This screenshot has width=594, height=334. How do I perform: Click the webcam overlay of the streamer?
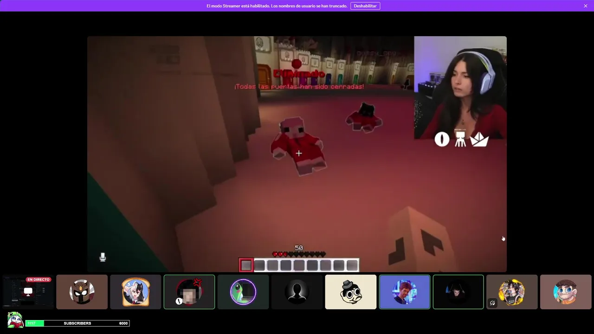[460, 88]
